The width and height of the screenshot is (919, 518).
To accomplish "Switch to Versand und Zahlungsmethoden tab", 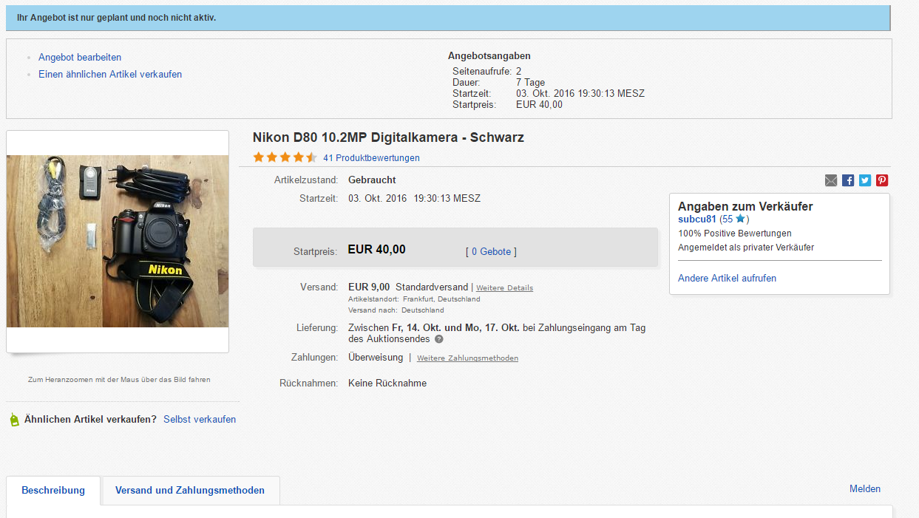I will click(190, 490).
